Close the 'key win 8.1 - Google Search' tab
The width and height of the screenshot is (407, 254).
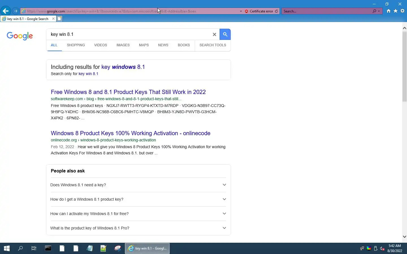[53, 19]
